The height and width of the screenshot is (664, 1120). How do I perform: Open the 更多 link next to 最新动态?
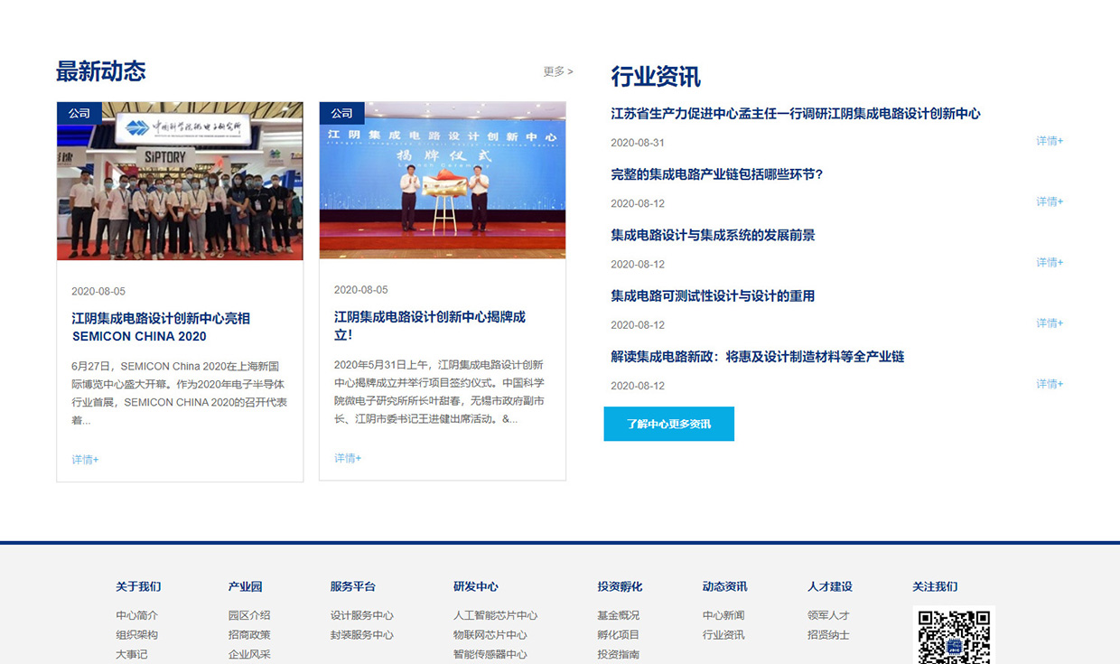tap(556, 71)
